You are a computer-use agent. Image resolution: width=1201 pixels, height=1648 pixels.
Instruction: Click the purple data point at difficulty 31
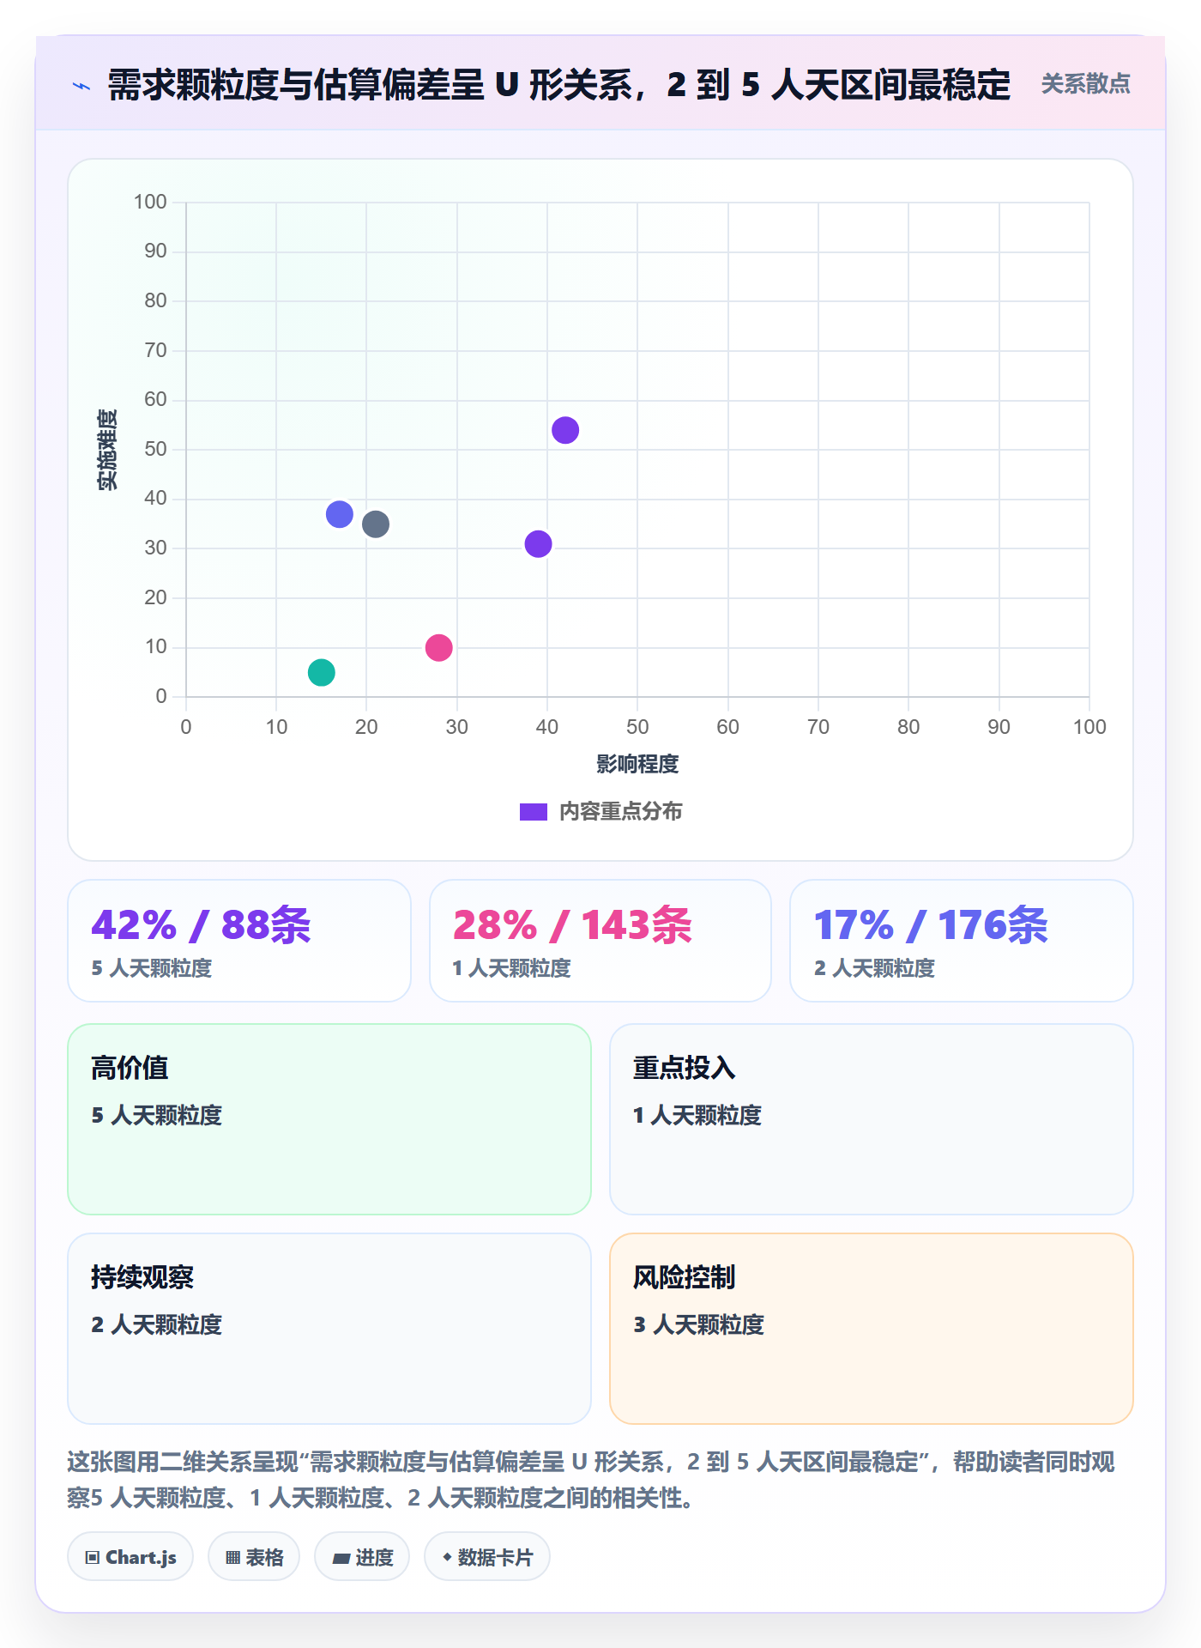coord(538,543)
